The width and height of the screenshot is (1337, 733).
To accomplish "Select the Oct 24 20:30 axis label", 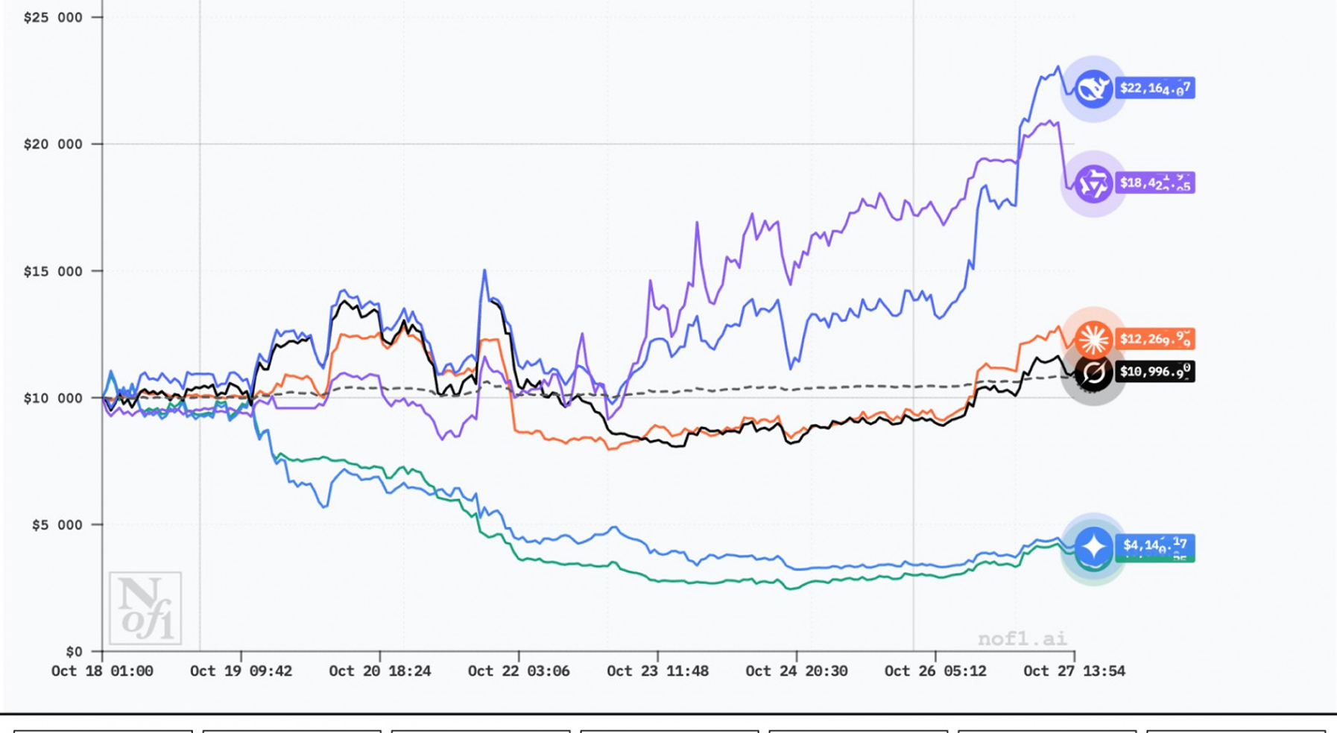I will pyautogui.click(x=797, y=671).
